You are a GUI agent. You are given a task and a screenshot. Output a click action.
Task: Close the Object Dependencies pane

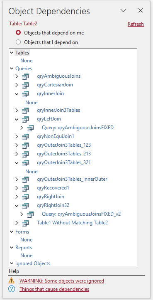(141, 10)
